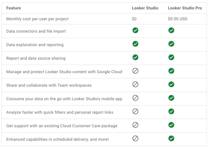Click unavailable icon for Google Cloud content management
This screenshot has width=209, height=149.
(x=135, y=71)
